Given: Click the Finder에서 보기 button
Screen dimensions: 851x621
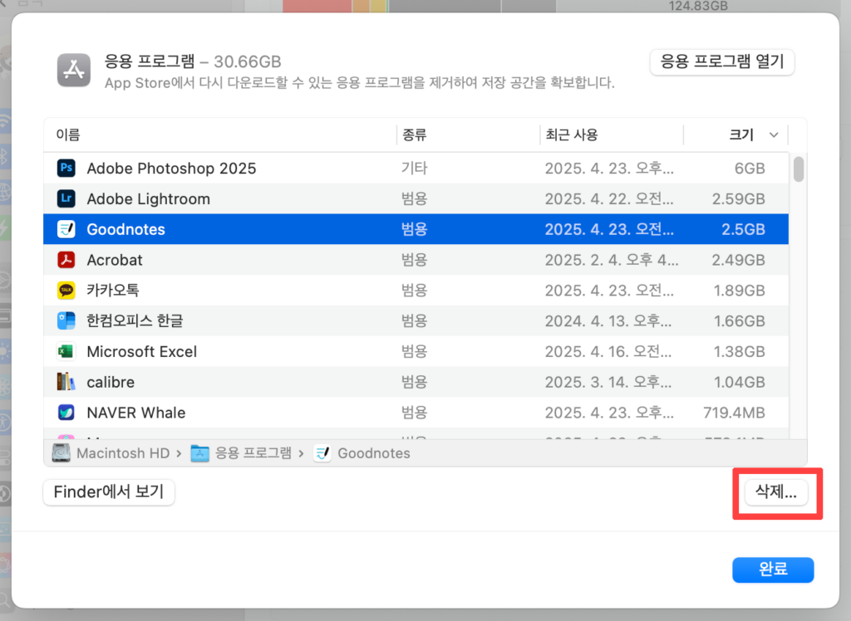Looking at the screenshot, I should coord(109,492).
